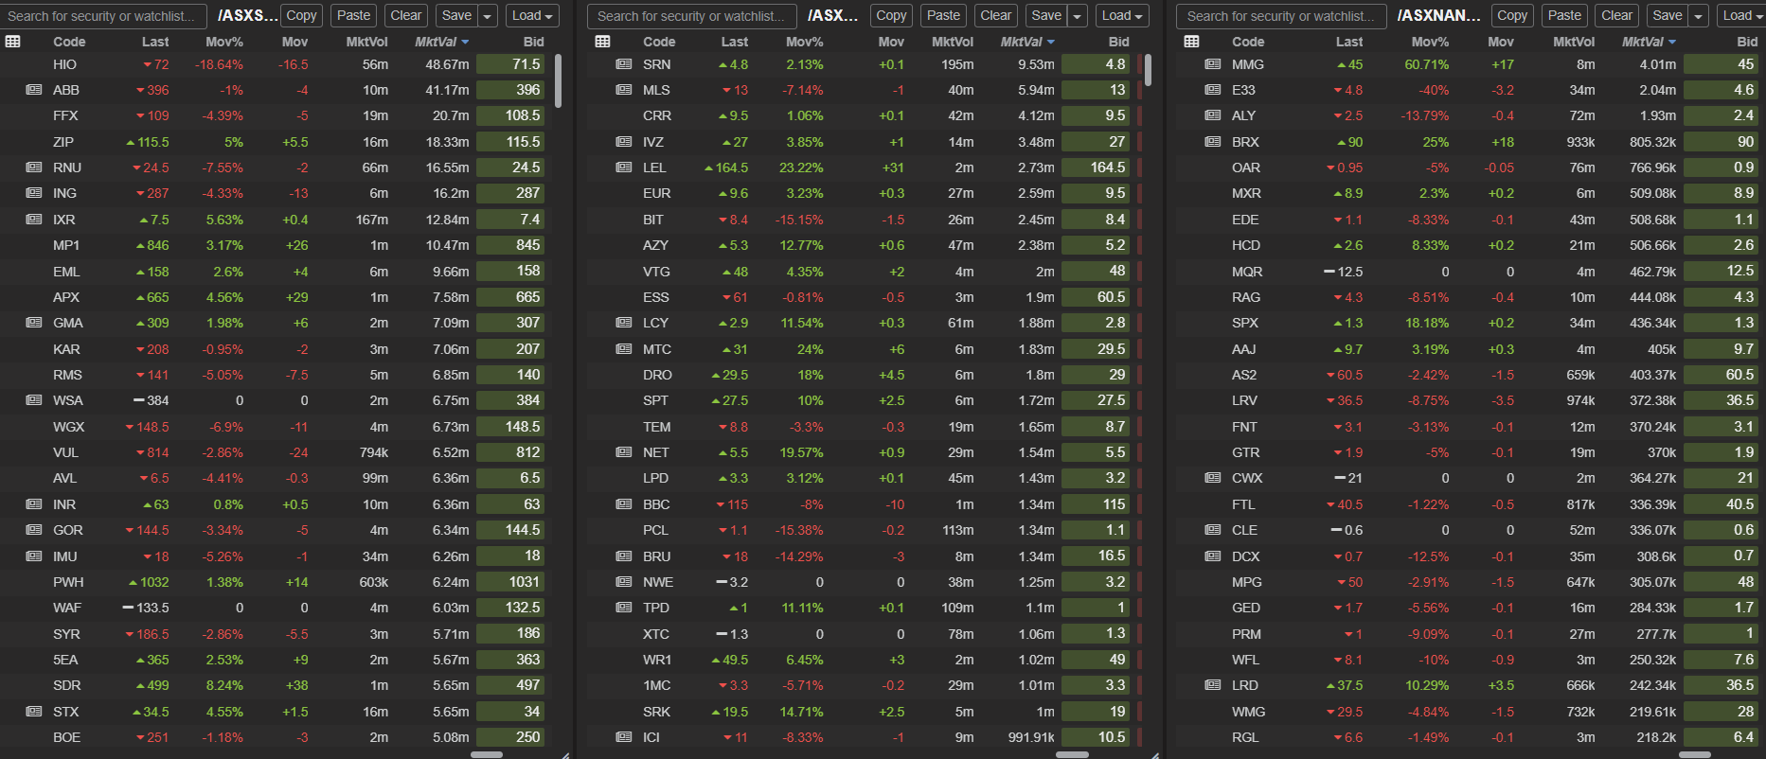Focus search field in third watchlist panel

(x=1281, y=16)
